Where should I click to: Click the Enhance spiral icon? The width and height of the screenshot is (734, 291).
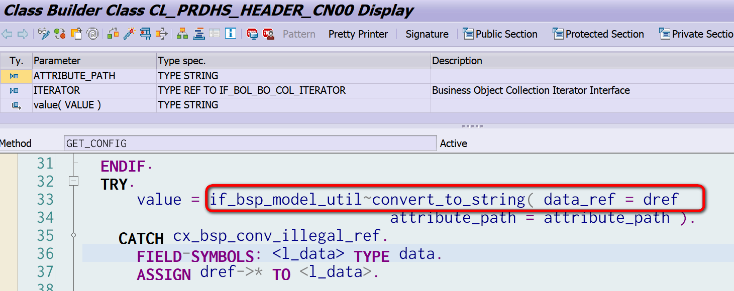pyautogui.click(x=92, y=34)
